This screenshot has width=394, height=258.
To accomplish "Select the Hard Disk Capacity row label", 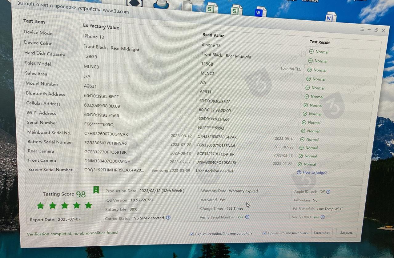I will tap(45, 54).
